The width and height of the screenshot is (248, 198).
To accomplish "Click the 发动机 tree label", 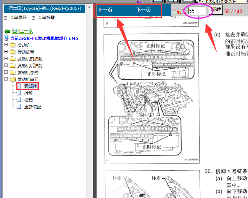I will [24, 45].
